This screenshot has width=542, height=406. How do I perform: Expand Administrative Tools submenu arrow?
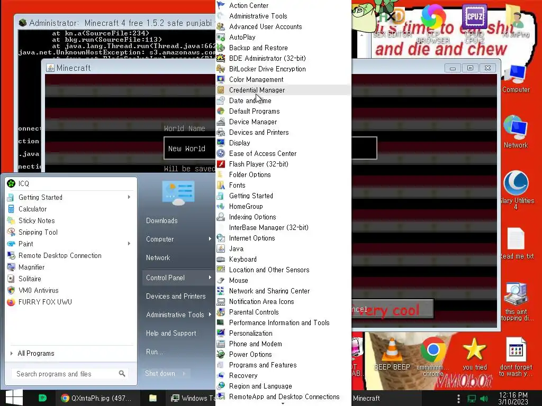(x=210, y=315)
